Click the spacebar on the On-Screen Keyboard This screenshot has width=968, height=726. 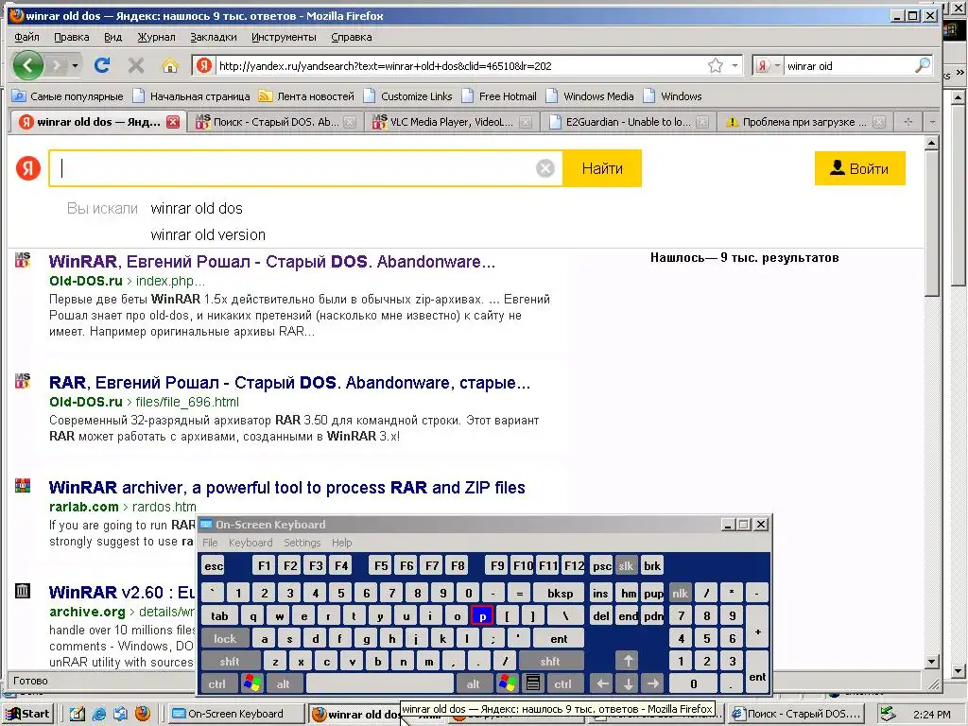pyautogui.click(x=380, y=683)
